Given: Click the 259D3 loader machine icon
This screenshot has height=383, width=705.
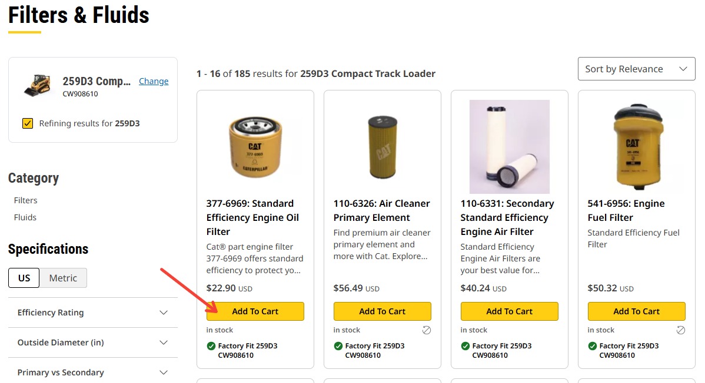Looking at the screenshot, I should (37, 85).
